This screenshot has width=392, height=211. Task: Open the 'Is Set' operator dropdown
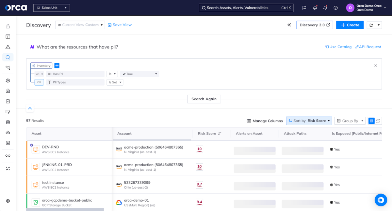point(115,82)
